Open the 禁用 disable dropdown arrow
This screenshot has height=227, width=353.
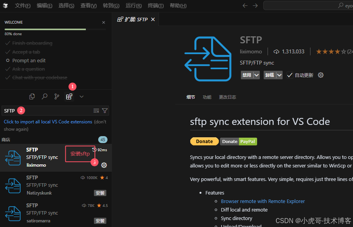[256, 75]
